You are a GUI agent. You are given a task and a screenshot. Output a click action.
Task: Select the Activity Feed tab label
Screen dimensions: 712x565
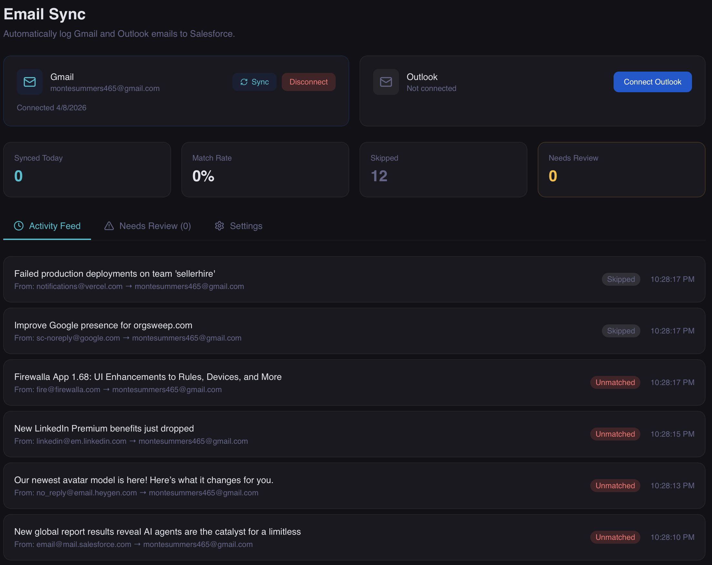coord(55,226)
